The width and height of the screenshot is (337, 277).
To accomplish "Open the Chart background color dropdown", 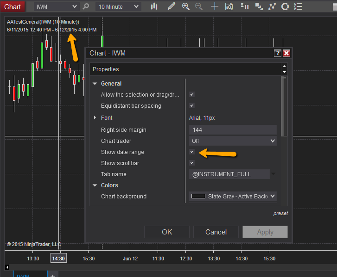I will [x=273, y=196].
